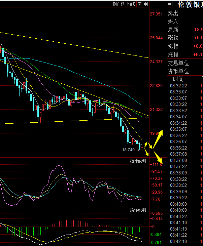This screenshot has width=203, height=246.
Task: Toggle the 均线 moving average button
Action: (131, 4)
